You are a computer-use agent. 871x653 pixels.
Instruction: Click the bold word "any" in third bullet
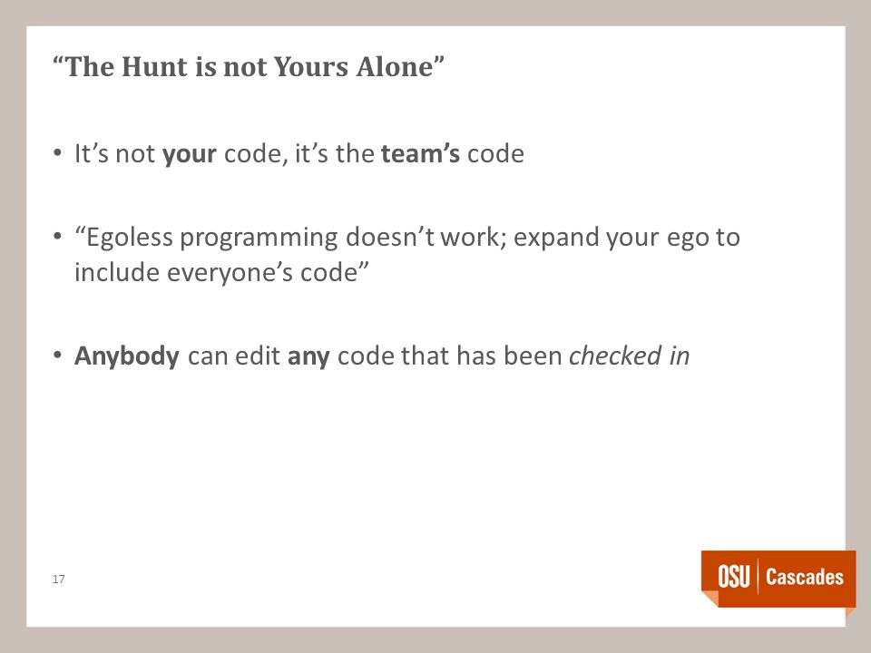[x=308, y=357]
